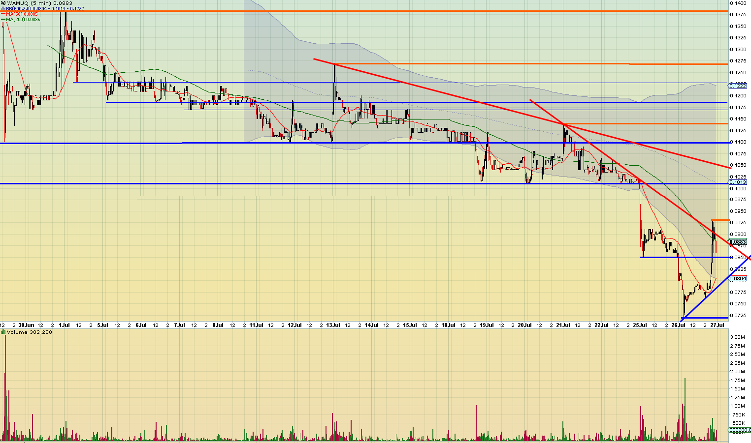
Task: Click the volume bars icon beside Volume label
Action: (3, 332)
